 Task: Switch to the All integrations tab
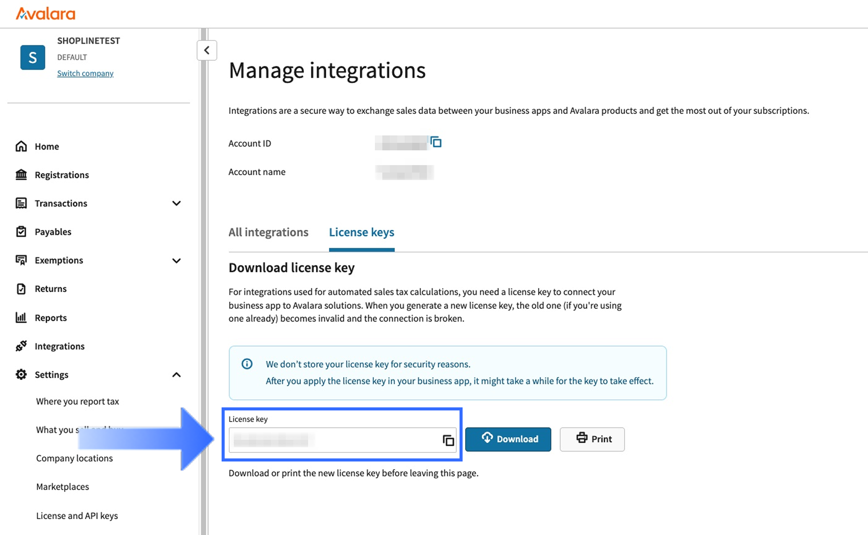(268, 232)
